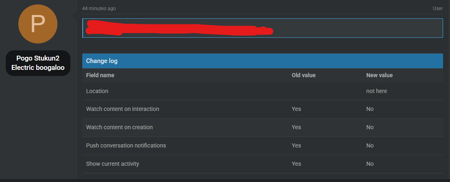This screenshot has width=450, height=182.
Task: Click the Field name column header
Action: [x=100, y=75]
